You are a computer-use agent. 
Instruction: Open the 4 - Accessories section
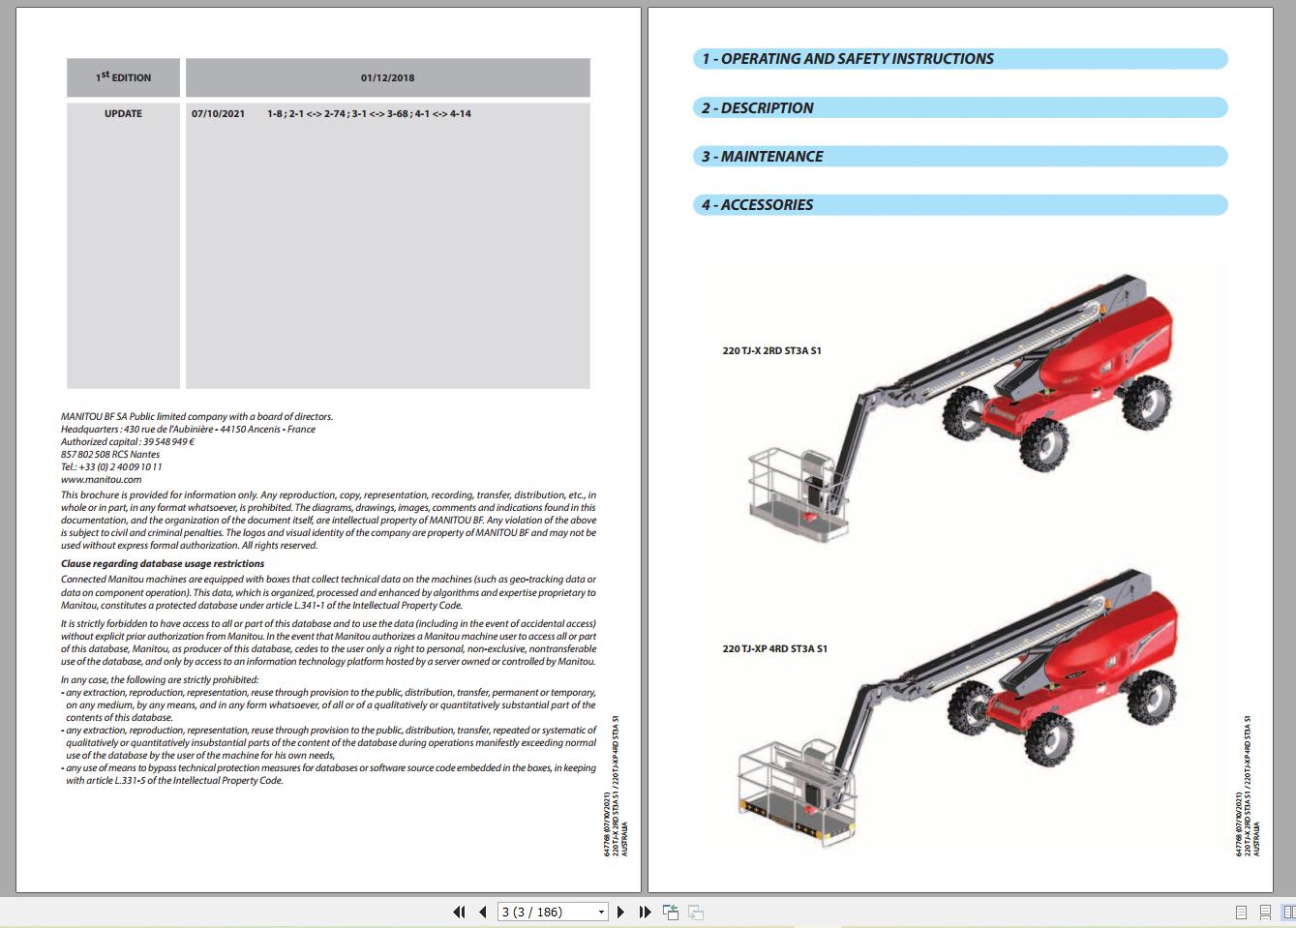pos(960,204)
